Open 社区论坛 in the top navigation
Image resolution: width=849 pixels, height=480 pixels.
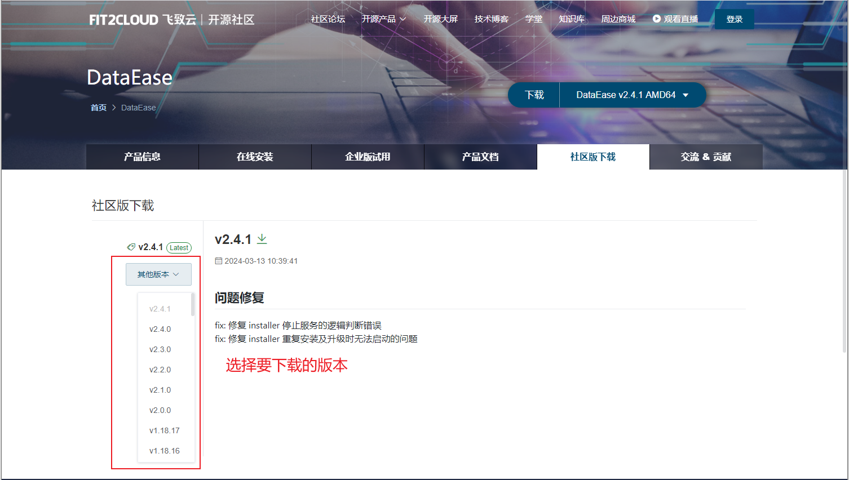328,19
